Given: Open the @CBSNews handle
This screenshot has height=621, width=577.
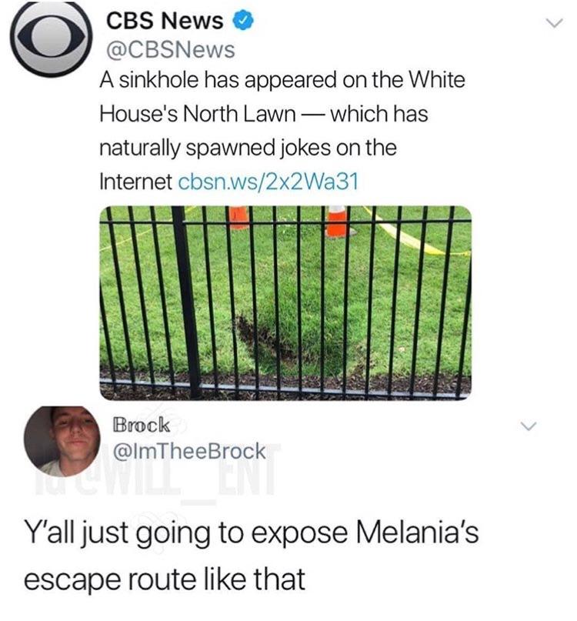Looking at the screenshot, I should (171, 50).
